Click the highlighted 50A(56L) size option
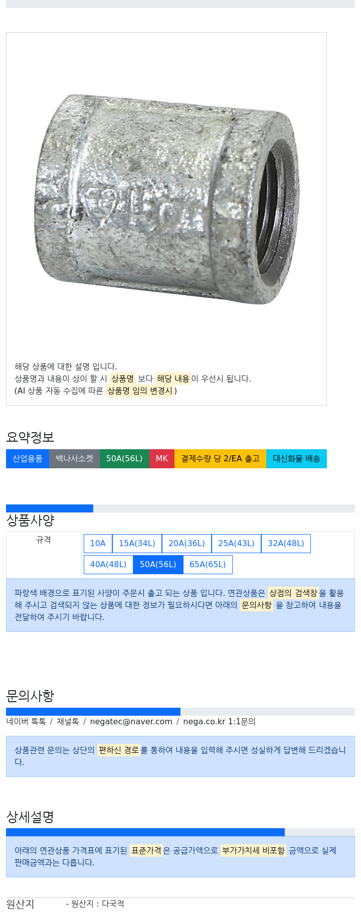The width and height of the screenshot is (361, 914). [158, 564]
